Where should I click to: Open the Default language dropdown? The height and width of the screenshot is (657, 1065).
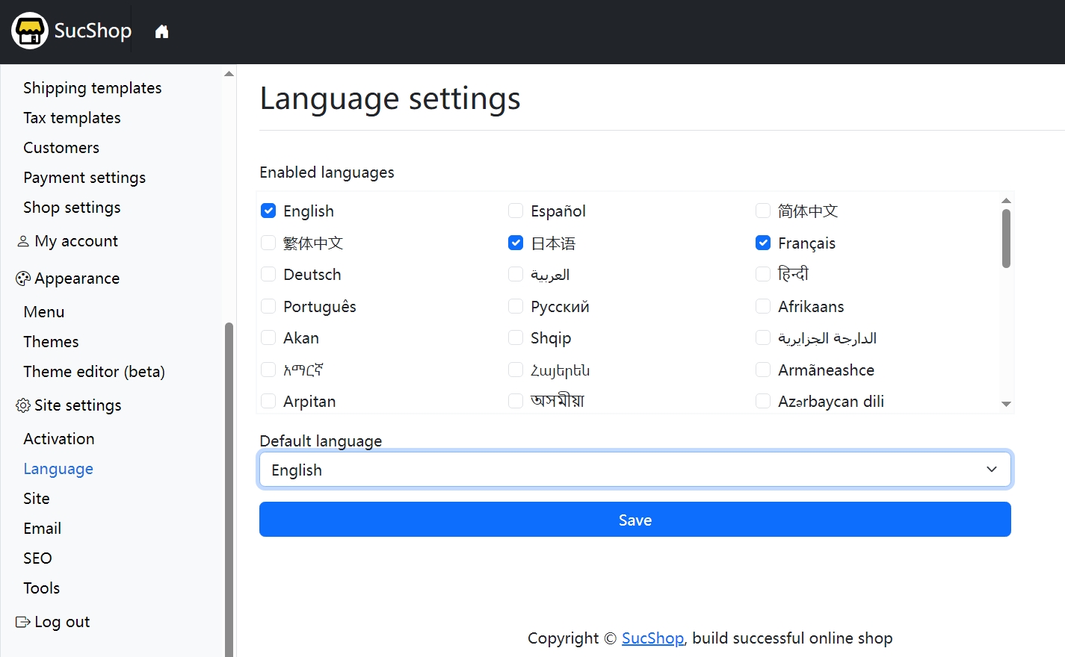coord(635,470)
